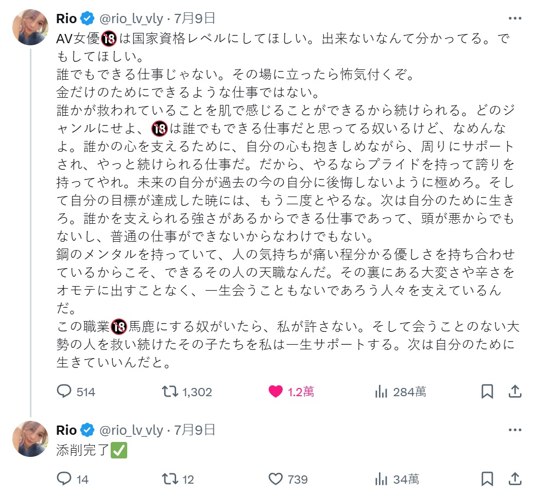Open more options for 添削完了 post
This screenshot has height=496, width=535.
pyautogui.click(x=515, y=430)
